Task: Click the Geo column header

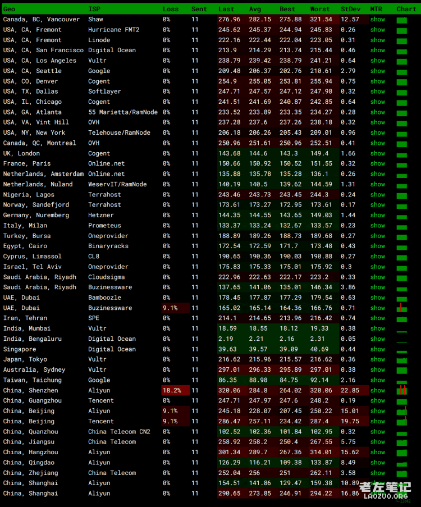Action: 9,9
